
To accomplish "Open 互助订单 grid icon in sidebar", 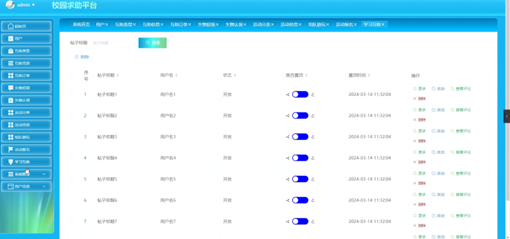I will [11, 76].
